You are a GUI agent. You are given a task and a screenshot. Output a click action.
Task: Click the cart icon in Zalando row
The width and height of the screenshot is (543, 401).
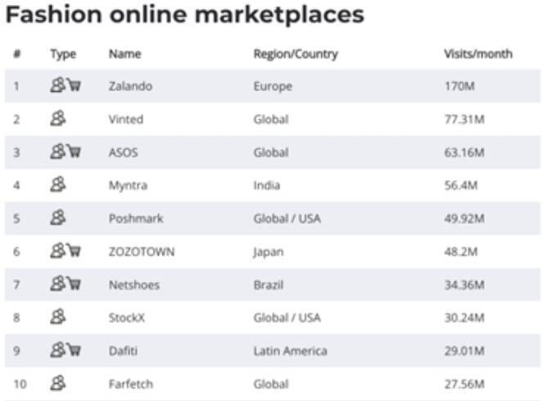pos(74,85)
